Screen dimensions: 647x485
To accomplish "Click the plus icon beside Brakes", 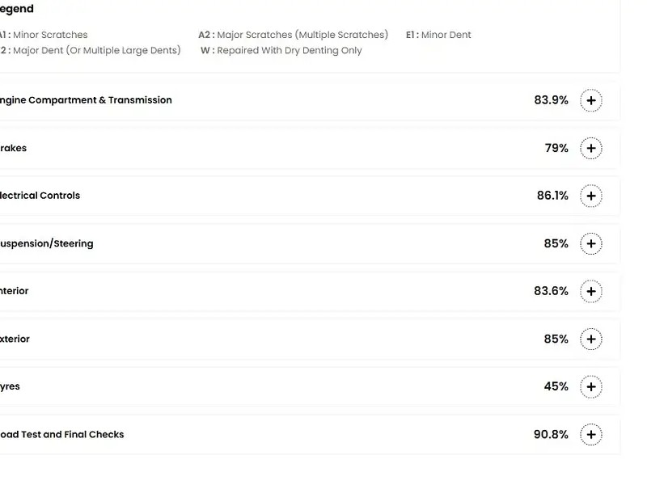I will [x=591, y=149].
